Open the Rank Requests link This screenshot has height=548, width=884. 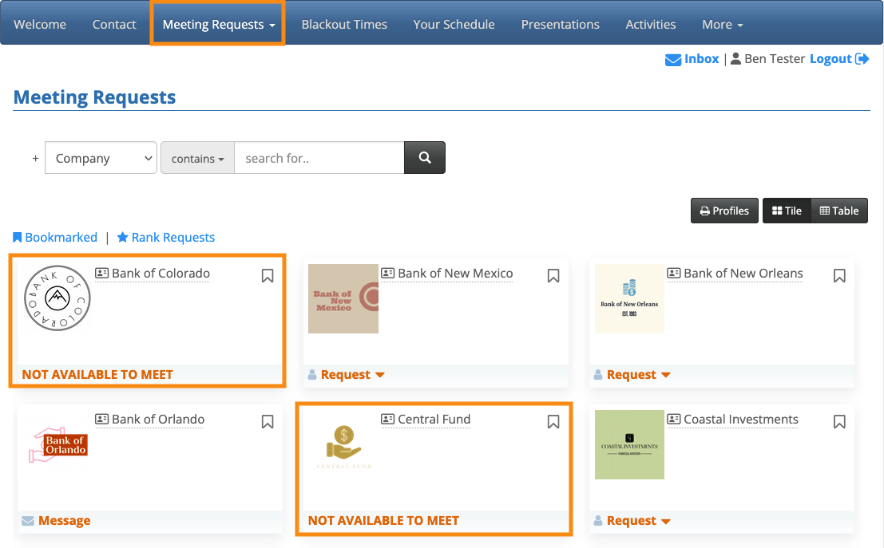(x=166, y=237)
